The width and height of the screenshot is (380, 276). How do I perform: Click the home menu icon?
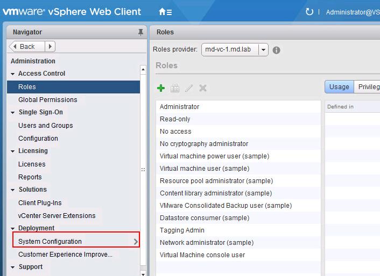[165, 11]
